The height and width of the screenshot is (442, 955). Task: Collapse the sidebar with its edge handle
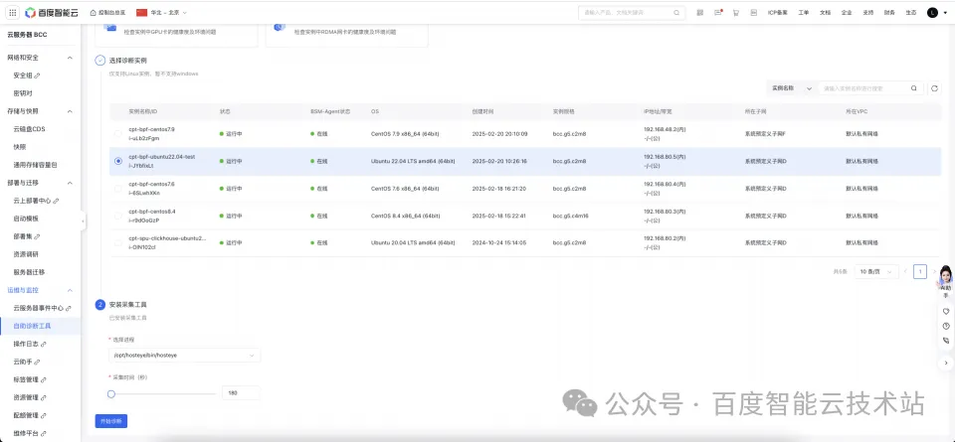click(x=83, y=221)
